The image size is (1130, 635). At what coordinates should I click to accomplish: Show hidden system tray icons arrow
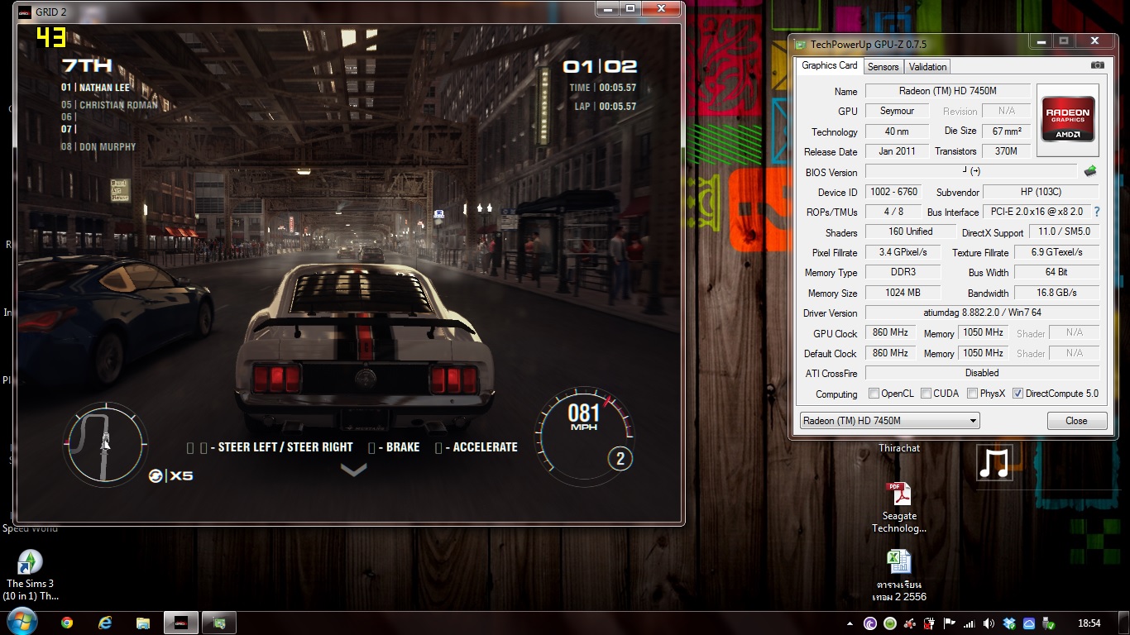coord(850,623)
